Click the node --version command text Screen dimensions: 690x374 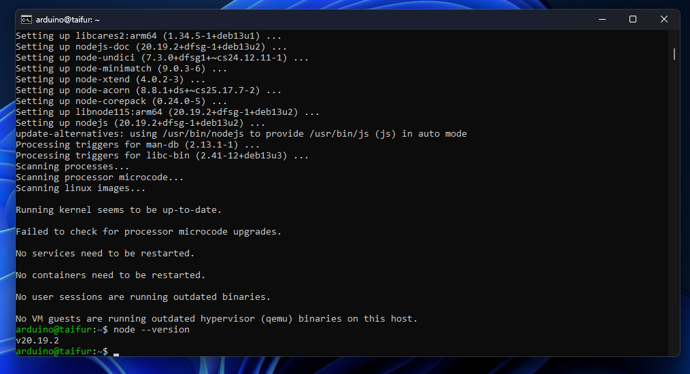152,330
